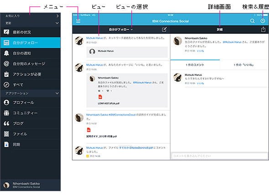
Task: Click the person icon next to プロフィール
Action: [x=6, y=103]
